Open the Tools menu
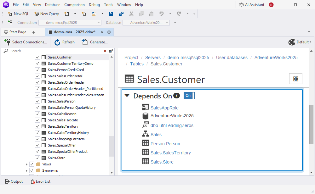 (108, 5)
